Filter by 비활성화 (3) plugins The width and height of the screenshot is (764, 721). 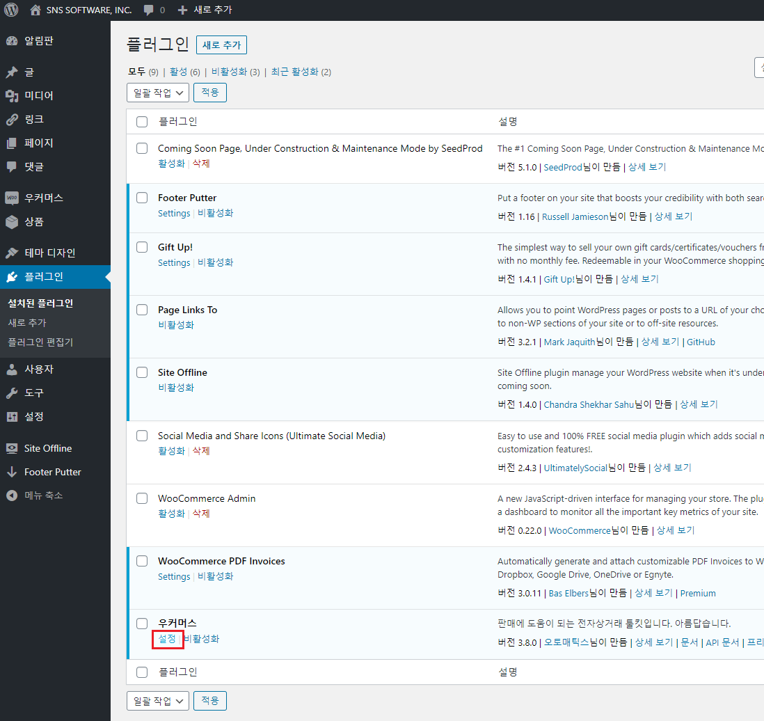tap(236, 72)
